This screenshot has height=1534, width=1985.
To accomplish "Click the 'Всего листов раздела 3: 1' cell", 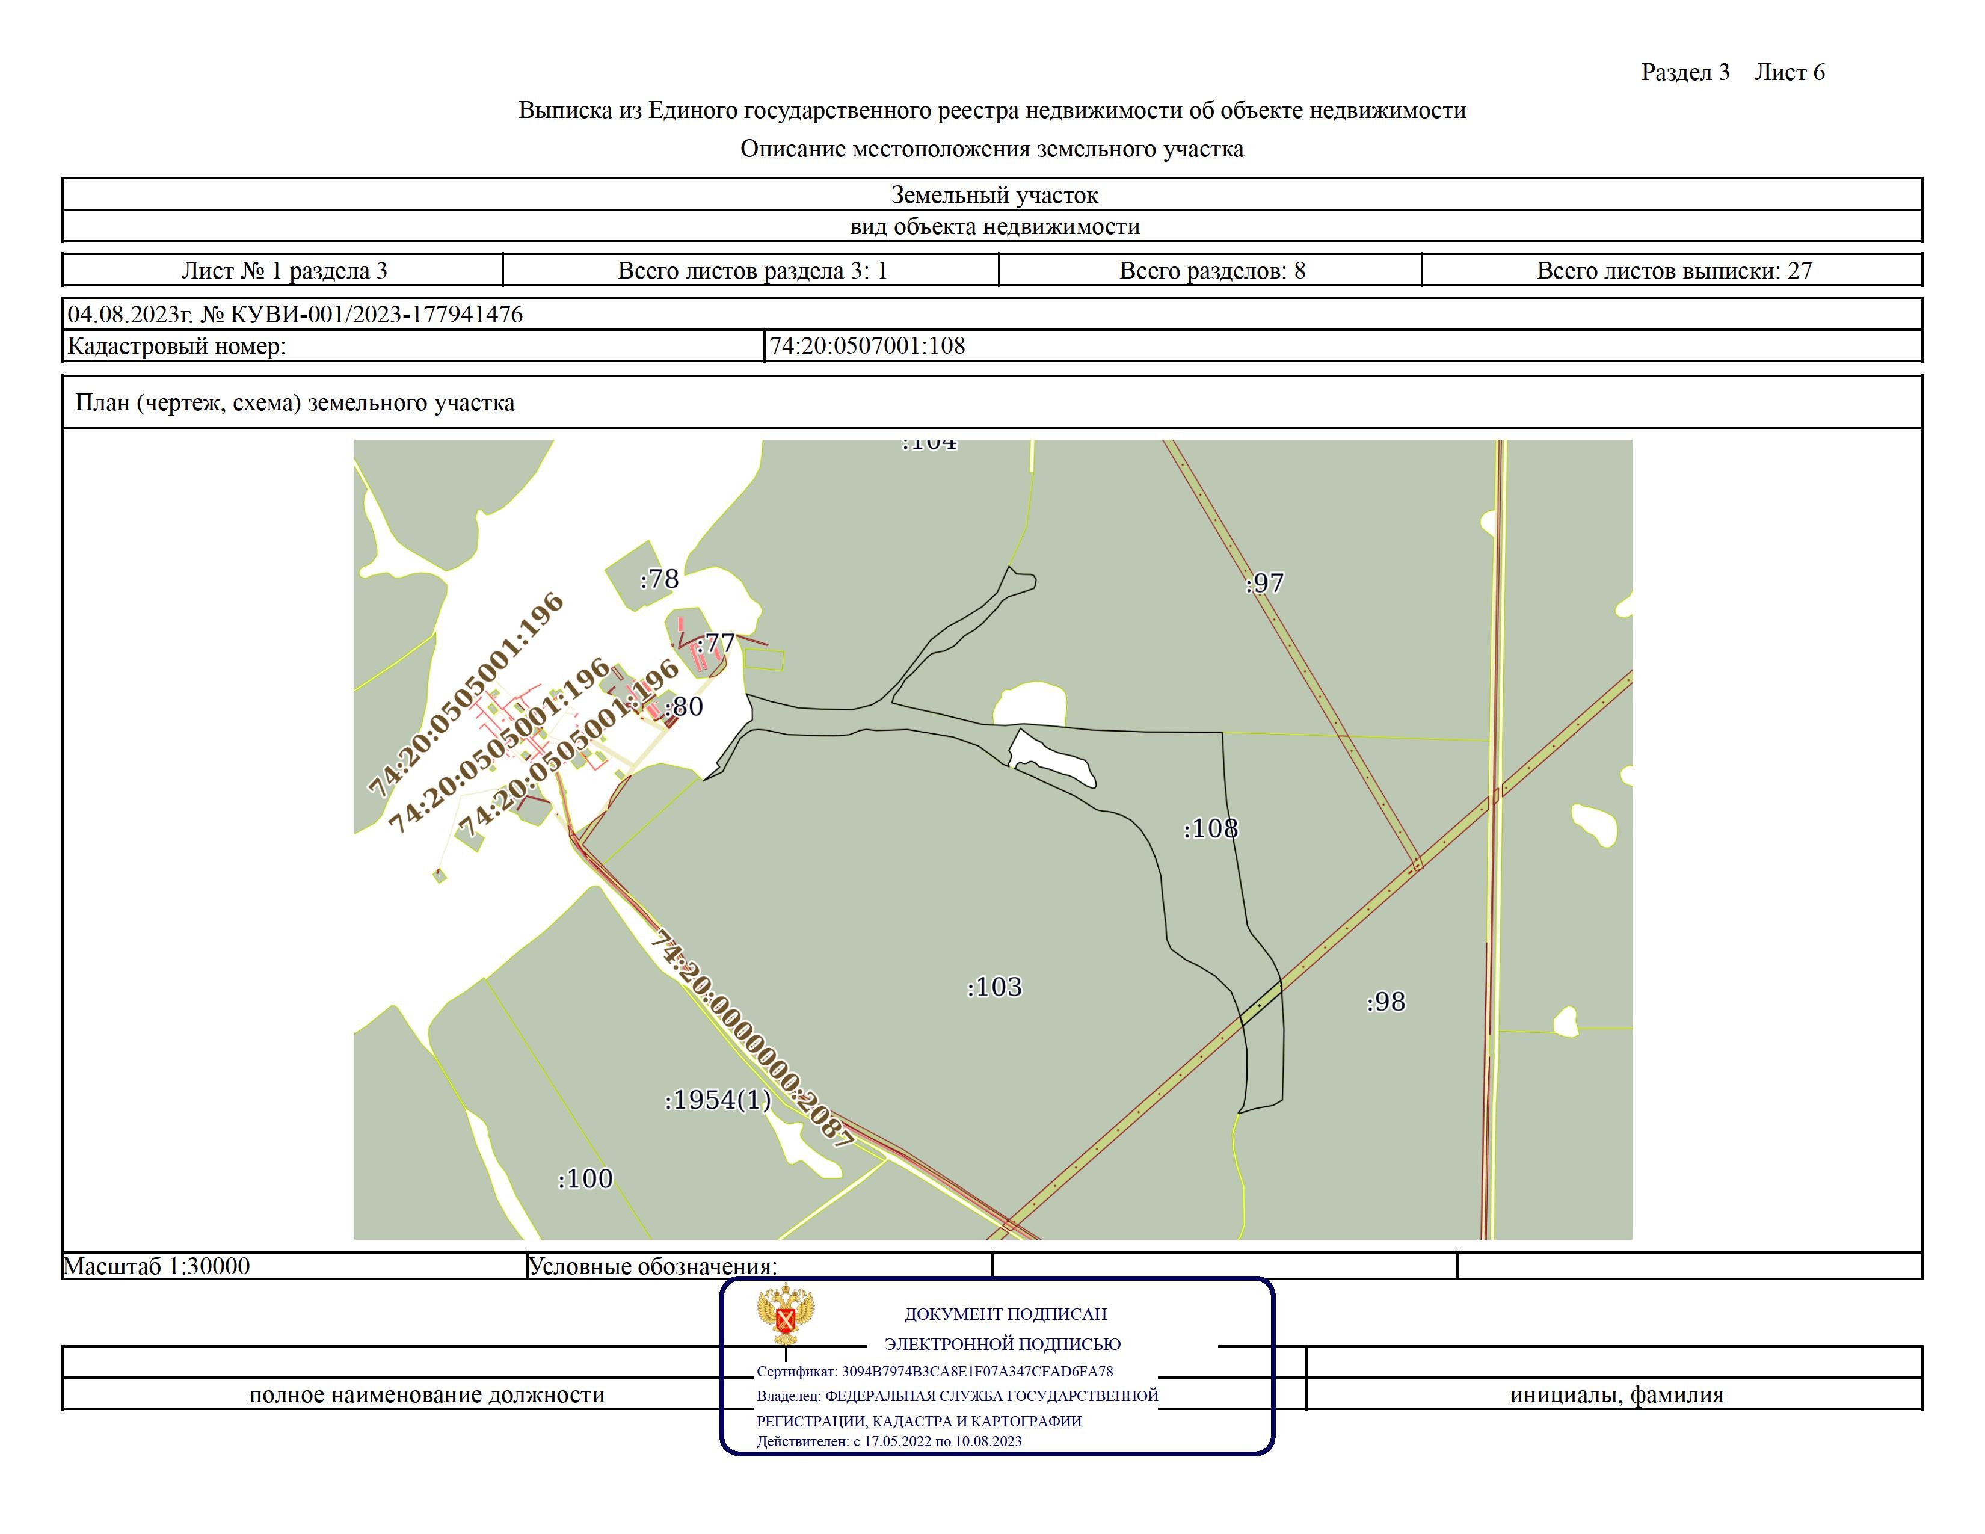I will [x=752, y=270].
